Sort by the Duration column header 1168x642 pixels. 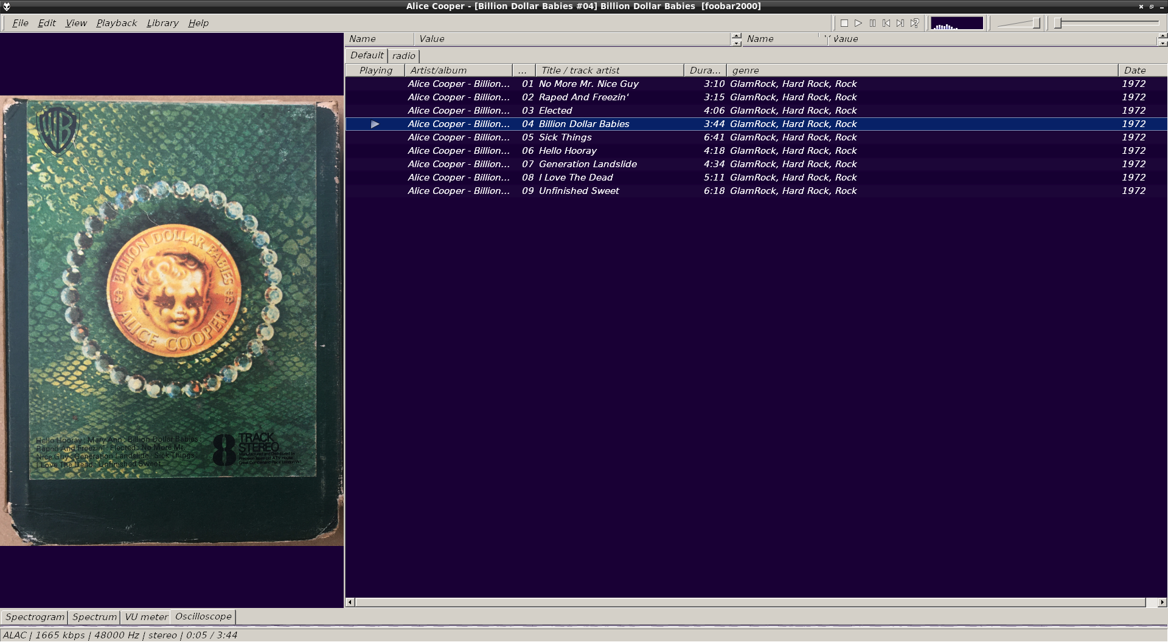(705, 71)
